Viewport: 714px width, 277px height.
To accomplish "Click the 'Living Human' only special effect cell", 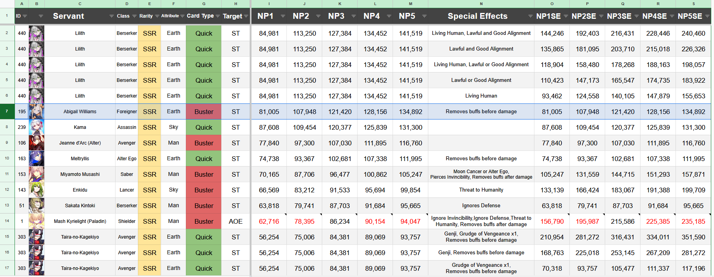I will [481, 96].
